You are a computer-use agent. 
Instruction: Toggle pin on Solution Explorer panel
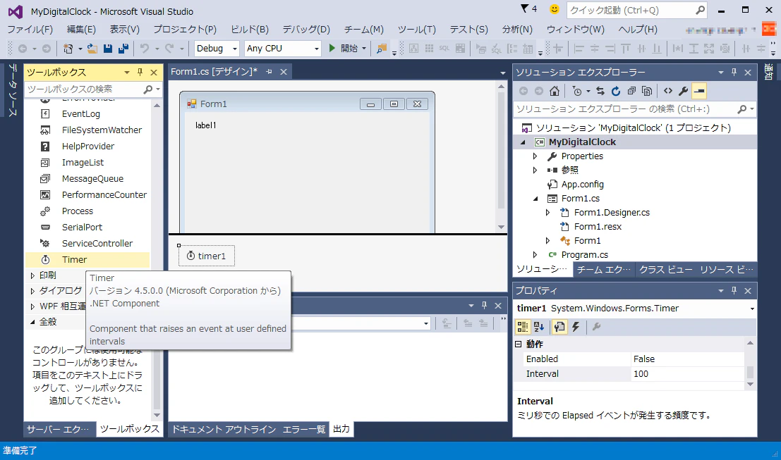pyautogui.click(x=734, y=73)
